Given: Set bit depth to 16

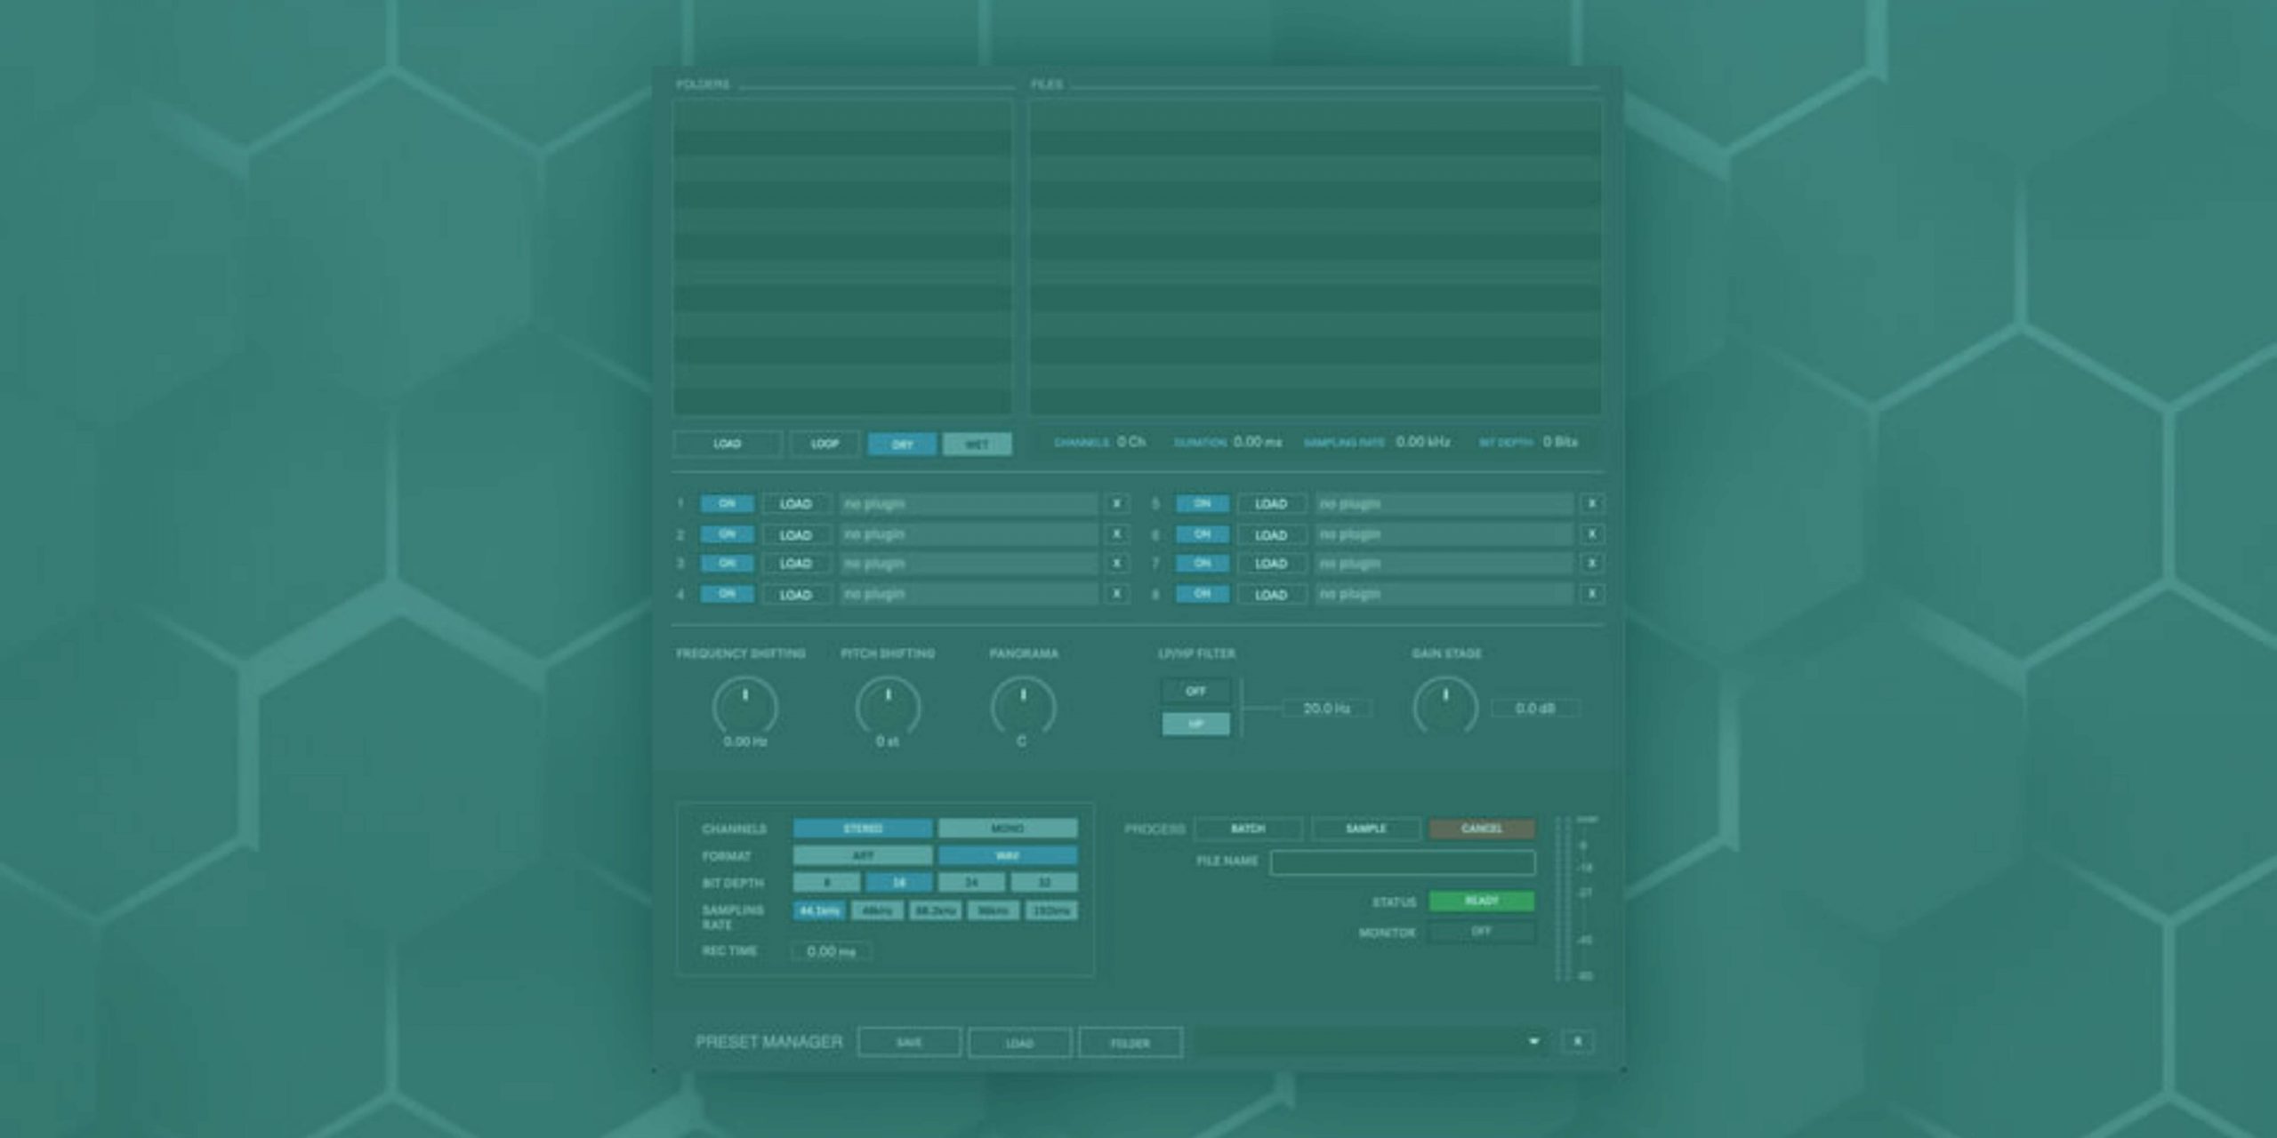Looking at the screenshot, I should click(x=899, y=882).
